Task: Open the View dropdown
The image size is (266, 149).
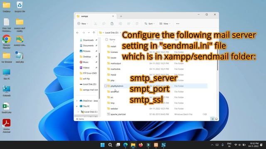Action: tap(165, 24)
